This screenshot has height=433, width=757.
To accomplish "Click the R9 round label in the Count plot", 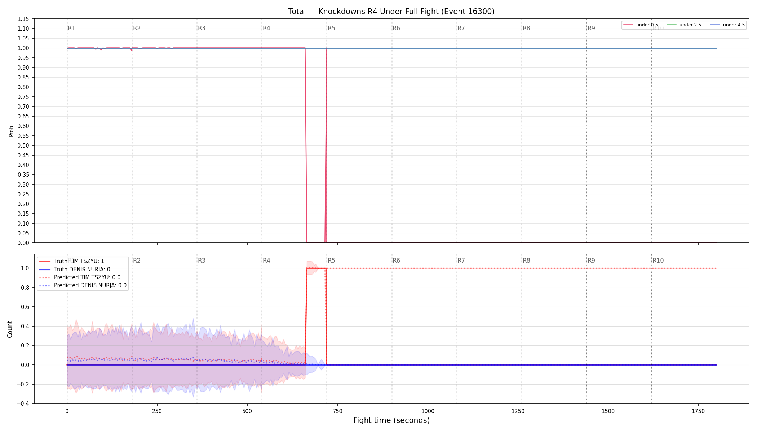I will (x=591, y=261).
